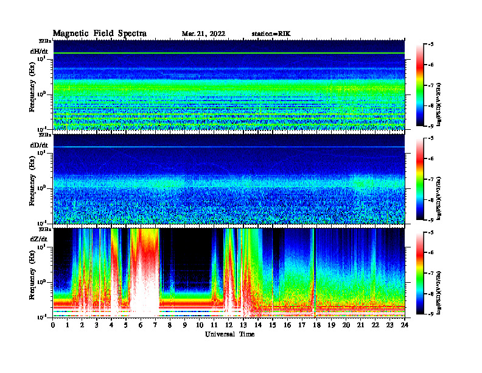Click the log(PSD) label beside dH/dt color bar
482x373 pixels.
(x=439, y=104)
